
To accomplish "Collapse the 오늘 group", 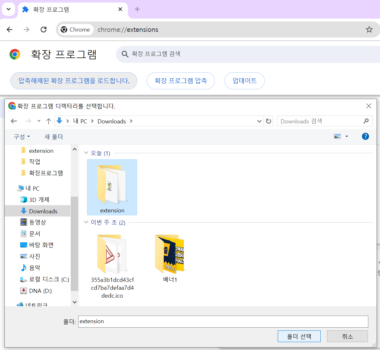I will pyautogui.click(x=86, y=153).
